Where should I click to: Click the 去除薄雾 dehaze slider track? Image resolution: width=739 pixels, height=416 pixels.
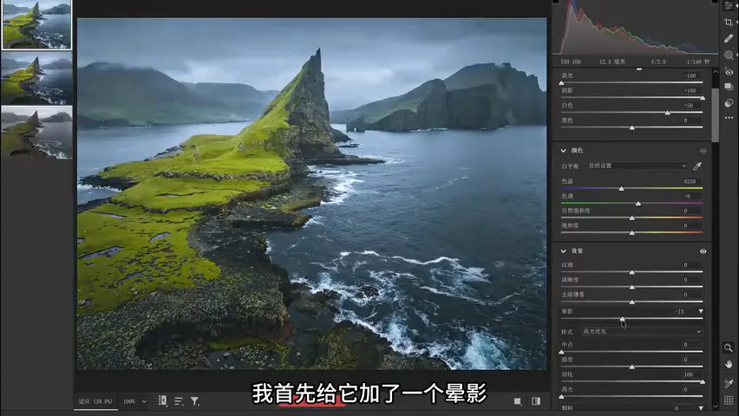point(632,302)
